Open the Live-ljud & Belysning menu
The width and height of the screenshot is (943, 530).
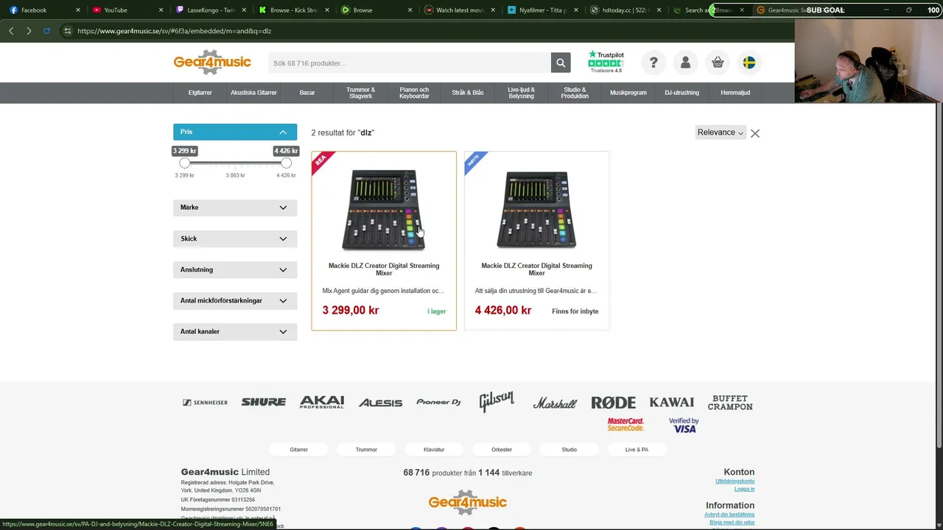[x=522, y=93]
